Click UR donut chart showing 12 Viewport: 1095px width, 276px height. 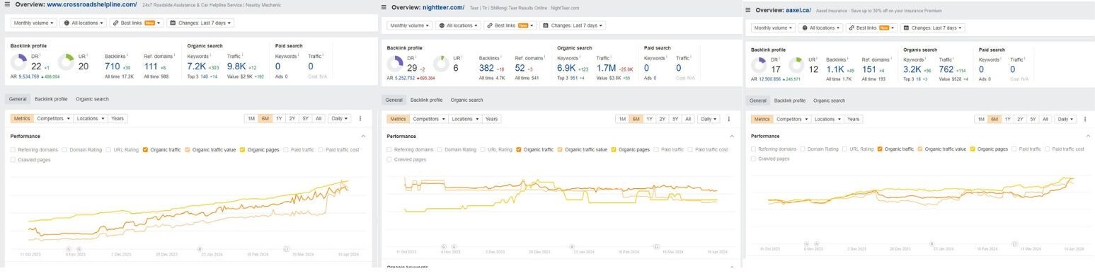click(796, 65)
